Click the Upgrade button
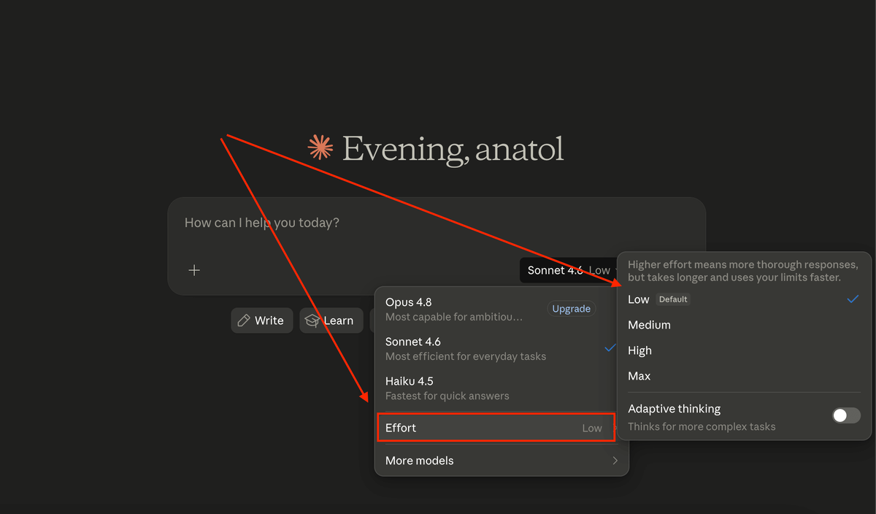 (571, 309)
